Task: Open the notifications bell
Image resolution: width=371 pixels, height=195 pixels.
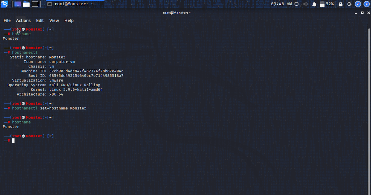Action: (x=314, y=4)
